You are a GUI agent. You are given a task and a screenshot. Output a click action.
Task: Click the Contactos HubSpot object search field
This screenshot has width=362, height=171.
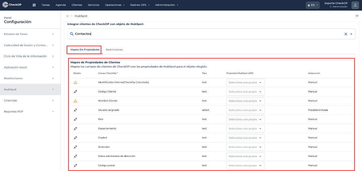205,34
